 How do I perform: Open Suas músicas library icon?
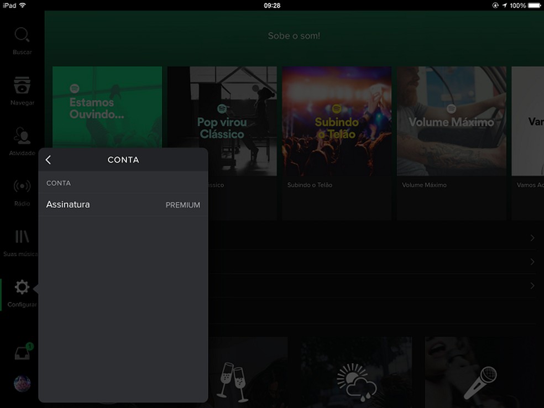(22, 237)
